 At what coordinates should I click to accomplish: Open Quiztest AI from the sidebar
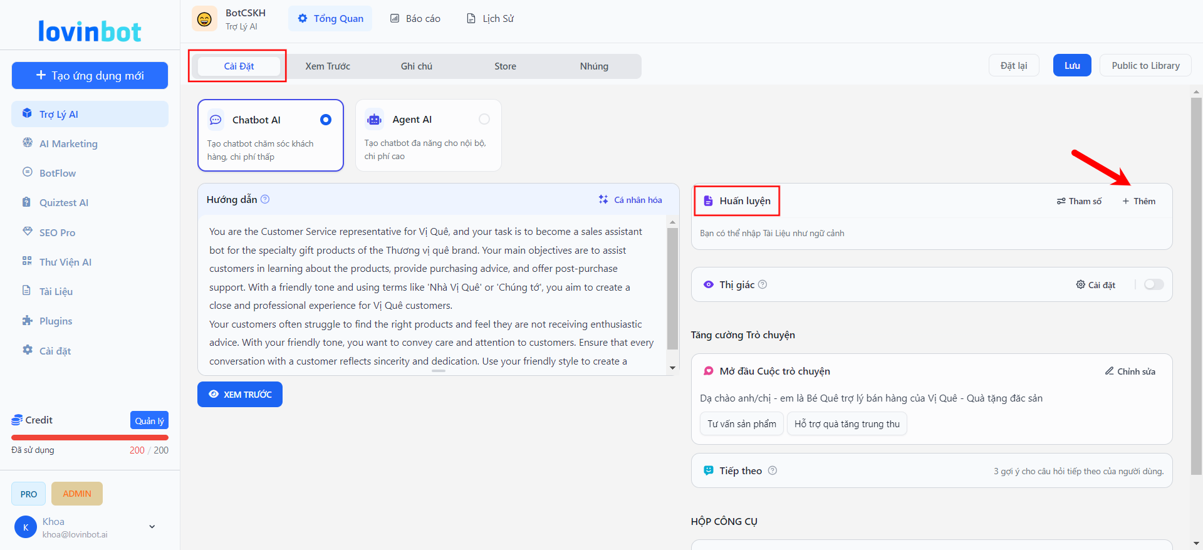(x=63, y=202)
